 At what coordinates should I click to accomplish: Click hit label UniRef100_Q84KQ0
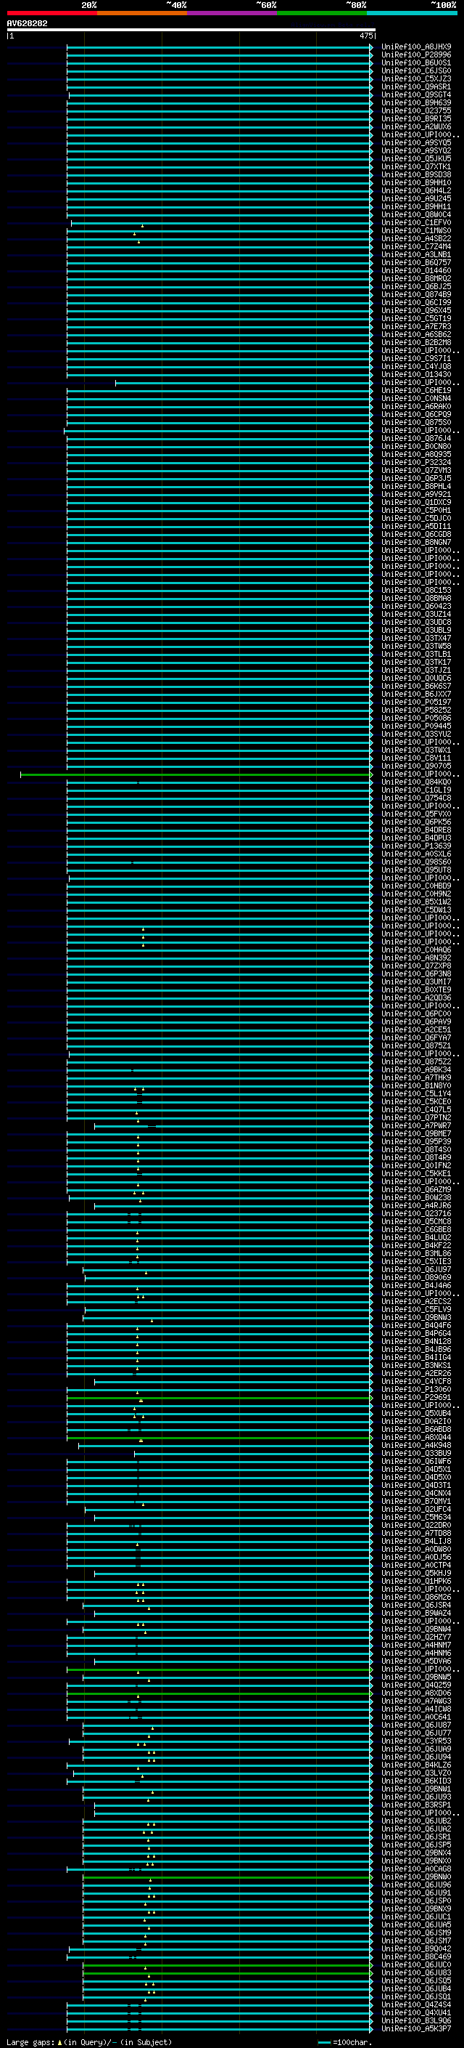click(416, 782)
